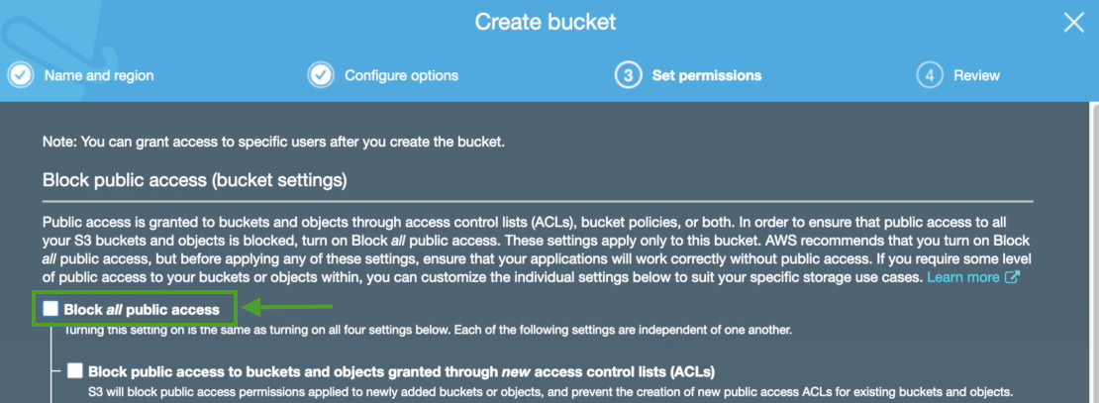The width and height of the screenshot is (1099, 403).
Task: Enable the Block all public access checkbox
Action: coord(50,309)
